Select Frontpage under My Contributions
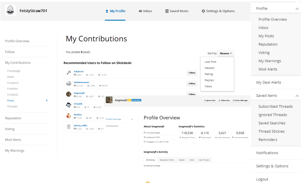This screenshot has height=183, width=301. click(x=14, y=71)
